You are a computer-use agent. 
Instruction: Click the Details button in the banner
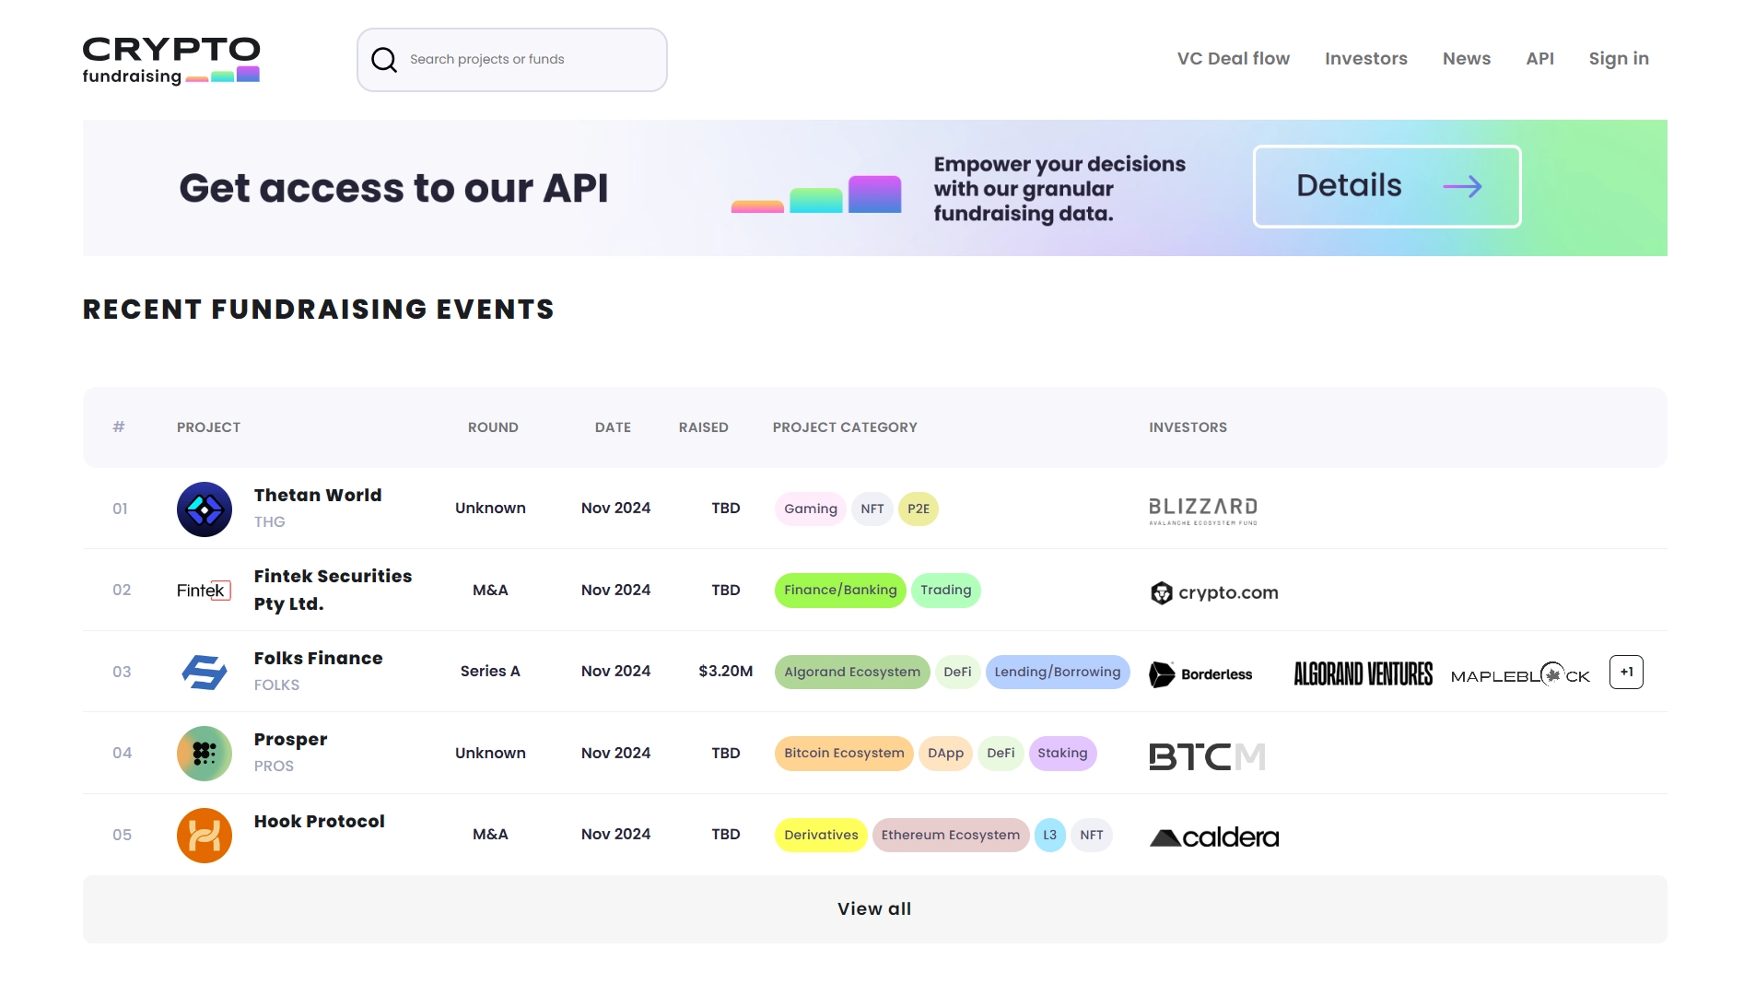[x=1387, y=186]
